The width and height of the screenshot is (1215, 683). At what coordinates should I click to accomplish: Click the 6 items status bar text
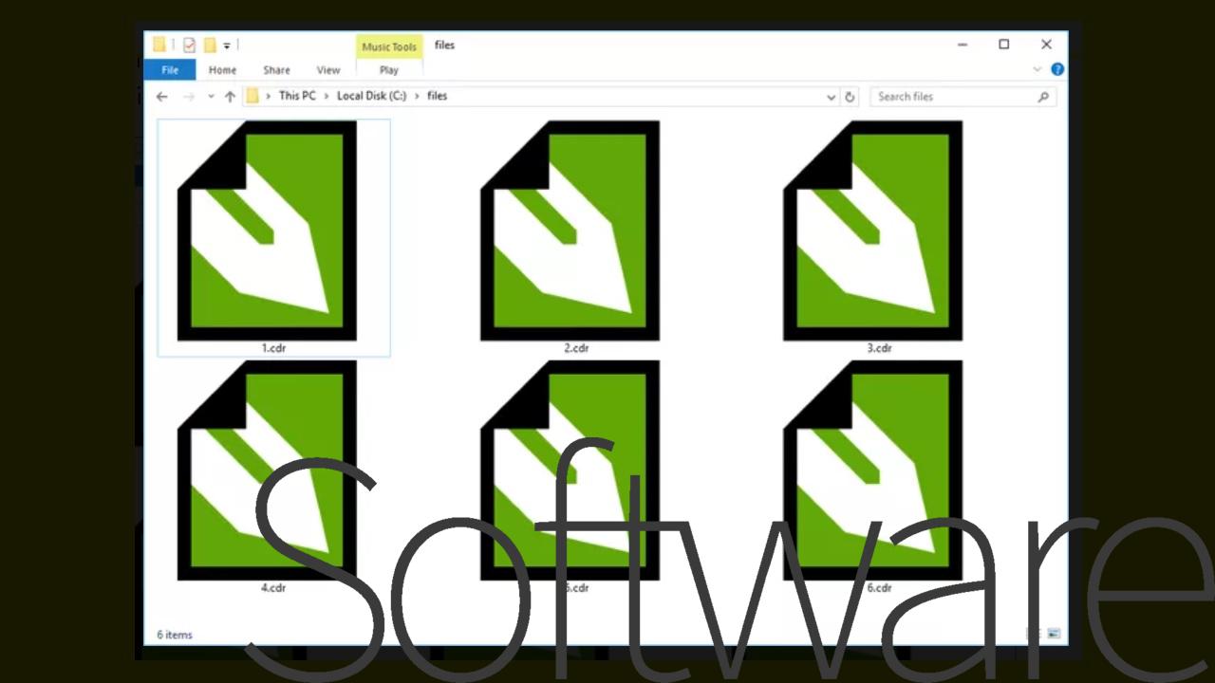[175, 635]
